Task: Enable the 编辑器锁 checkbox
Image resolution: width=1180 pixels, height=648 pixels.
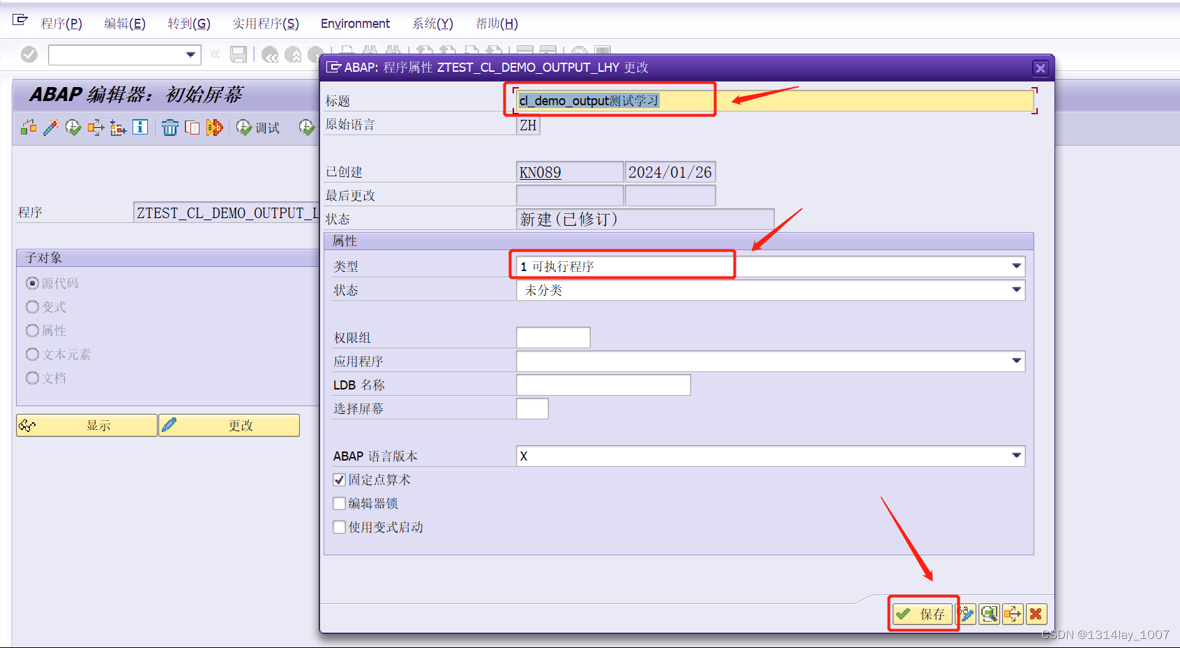Action: [340, 503]
